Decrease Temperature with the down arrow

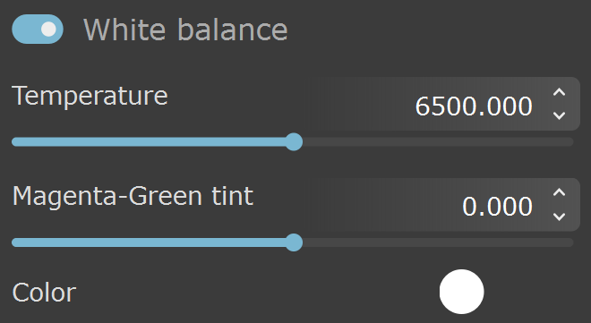click(x=559, y=115)
